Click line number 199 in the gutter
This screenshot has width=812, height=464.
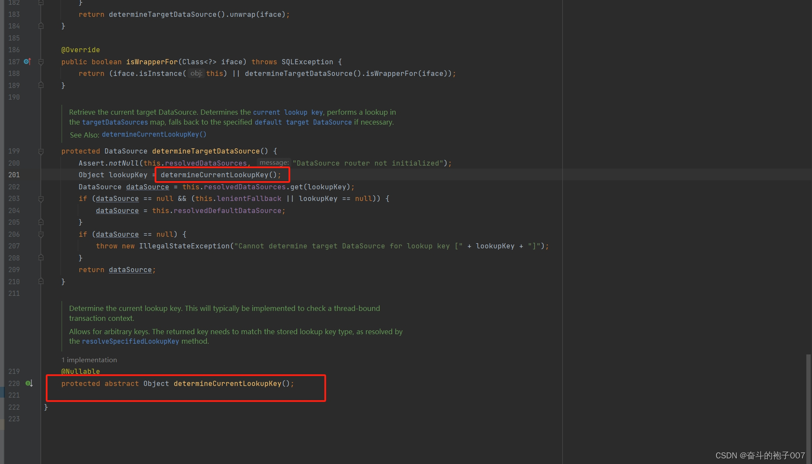coord(14,151)
